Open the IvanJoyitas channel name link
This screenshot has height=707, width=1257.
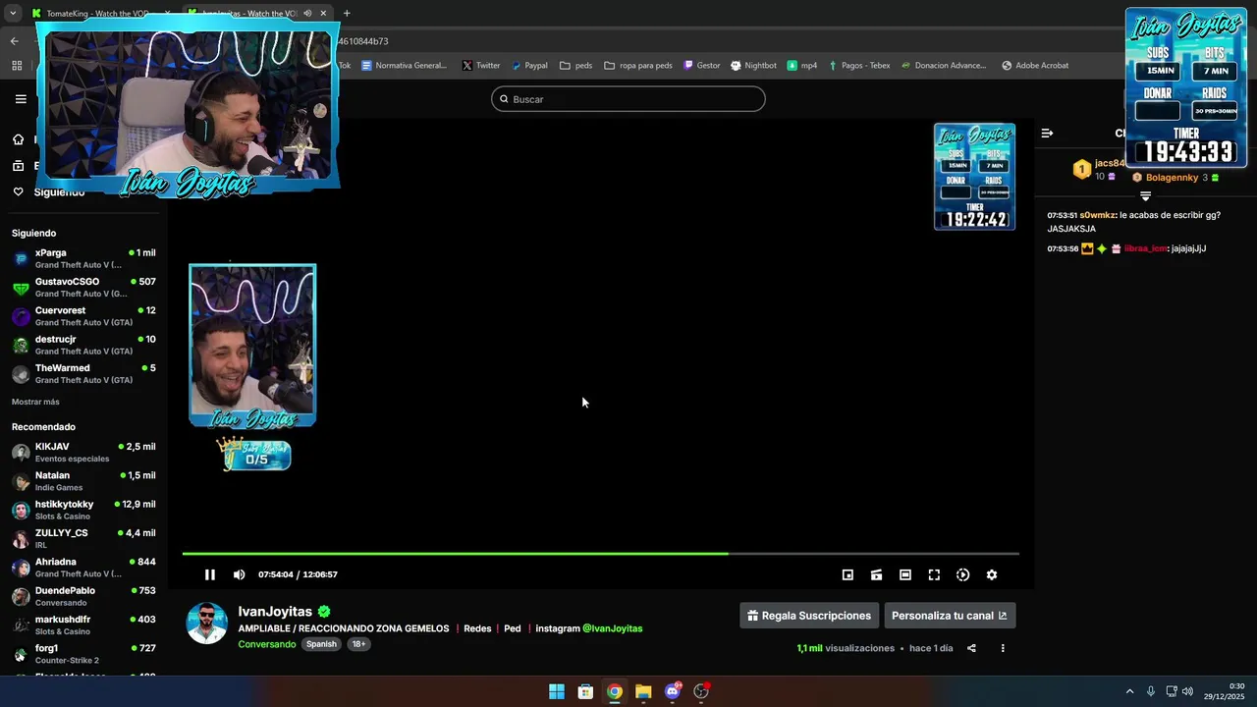point(275,611)
